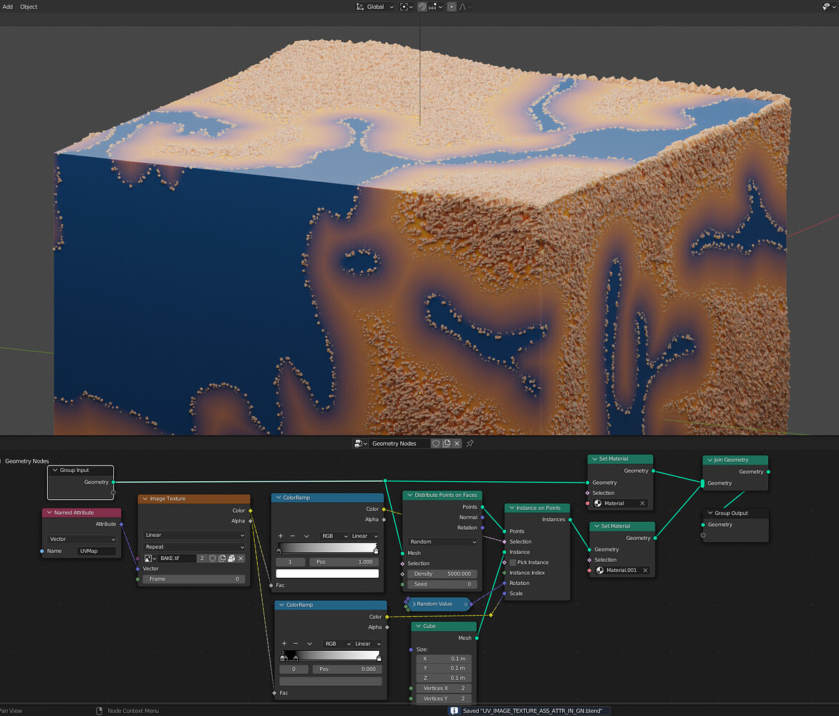Toggle fake user shield for Geometry Nodes tree

436,444
